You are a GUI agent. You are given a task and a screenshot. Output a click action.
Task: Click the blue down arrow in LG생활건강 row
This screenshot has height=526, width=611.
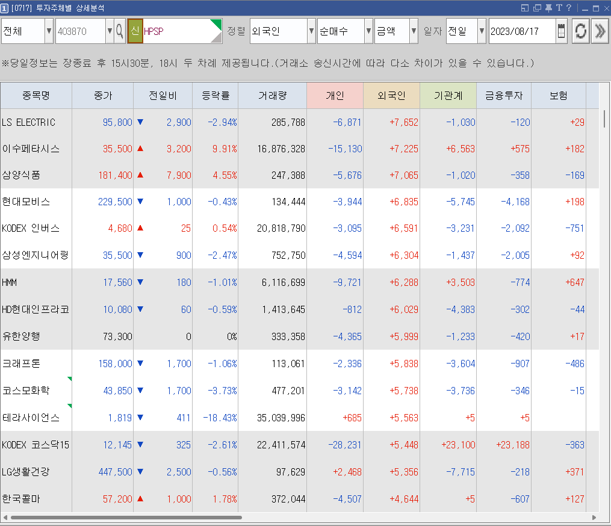pyautogui.click(x=140, y=472)
